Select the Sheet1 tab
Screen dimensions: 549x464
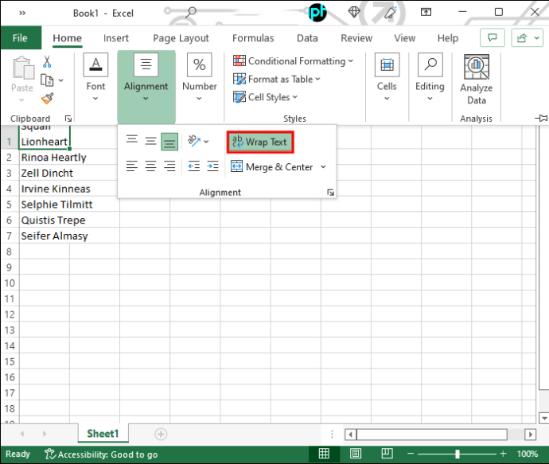(x=103, y=434)
